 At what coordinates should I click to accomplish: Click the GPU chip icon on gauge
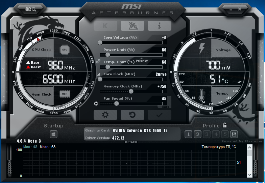click(65, 49)
